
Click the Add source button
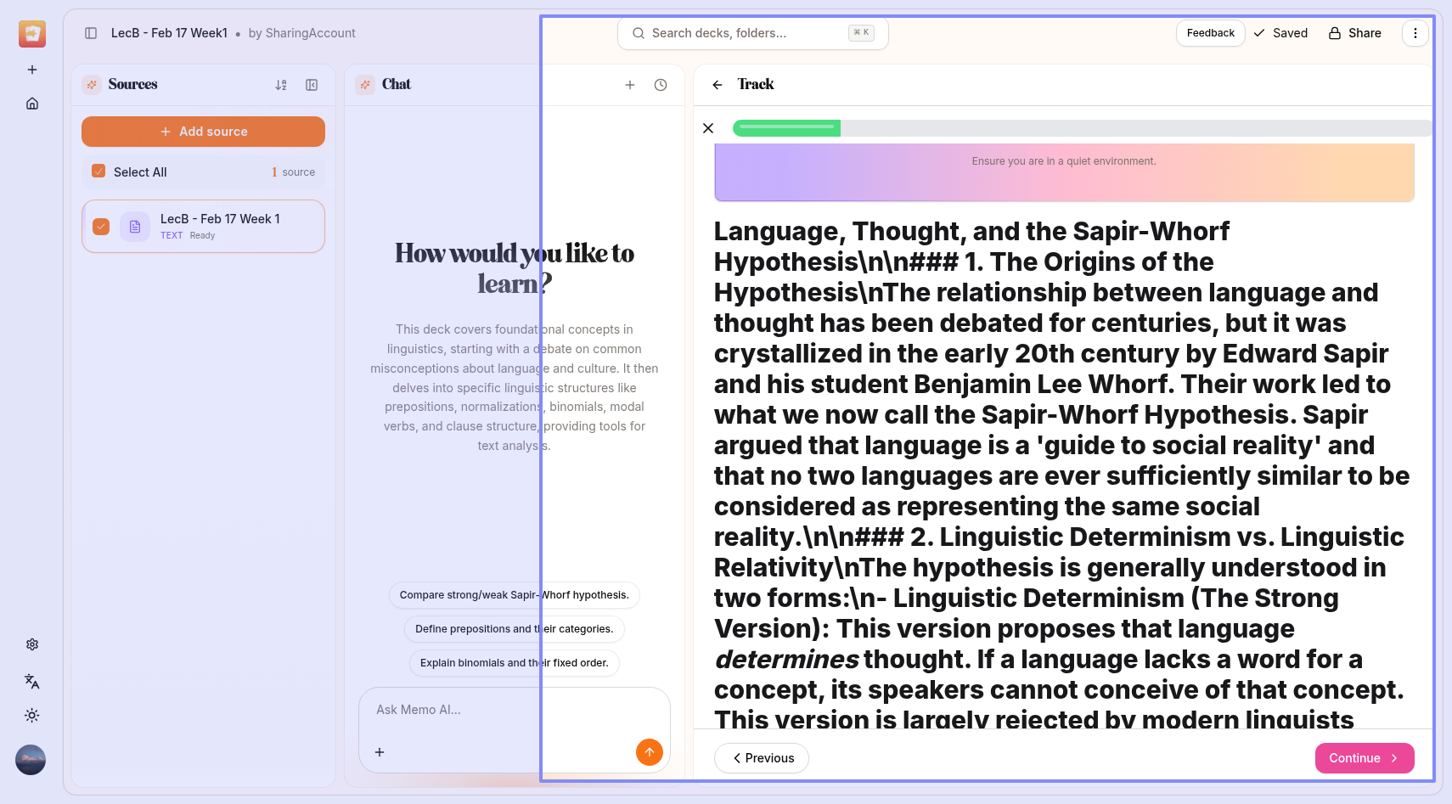[203, 132]
